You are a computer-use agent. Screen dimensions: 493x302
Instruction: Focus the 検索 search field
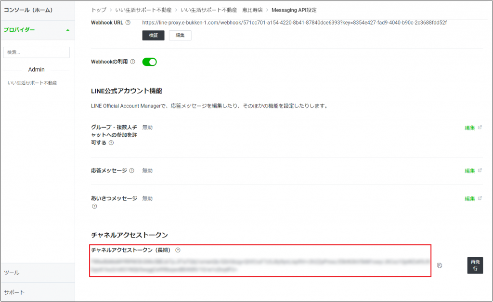[x=37, y=52]
